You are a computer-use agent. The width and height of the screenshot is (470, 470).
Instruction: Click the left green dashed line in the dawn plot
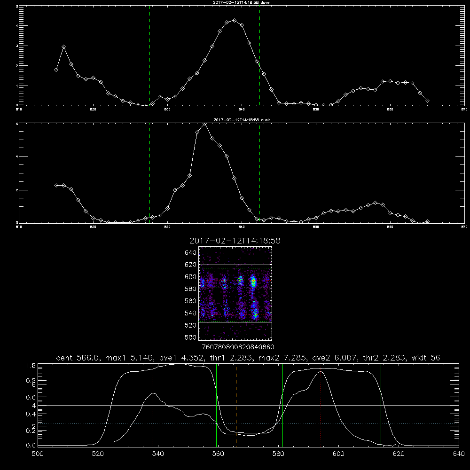(149, 55)
